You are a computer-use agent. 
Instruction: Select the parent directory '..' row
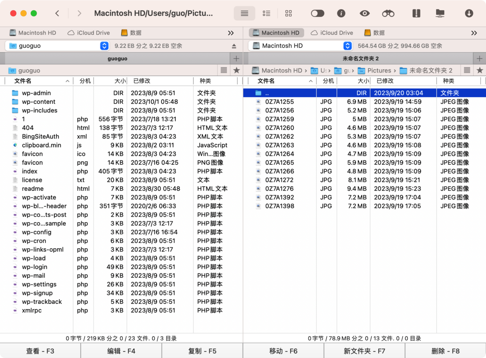364,93
